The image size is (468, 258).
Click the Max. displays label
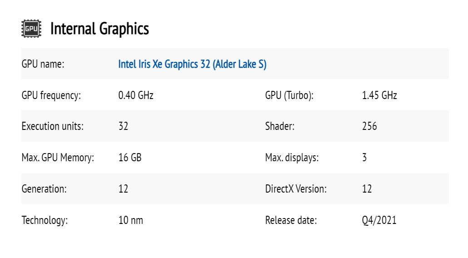tap(292, 158)
